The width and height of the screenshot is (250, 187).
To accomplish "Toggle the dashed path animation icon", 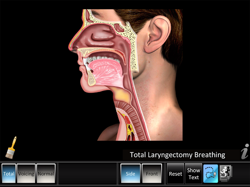I will click(210, 173).
